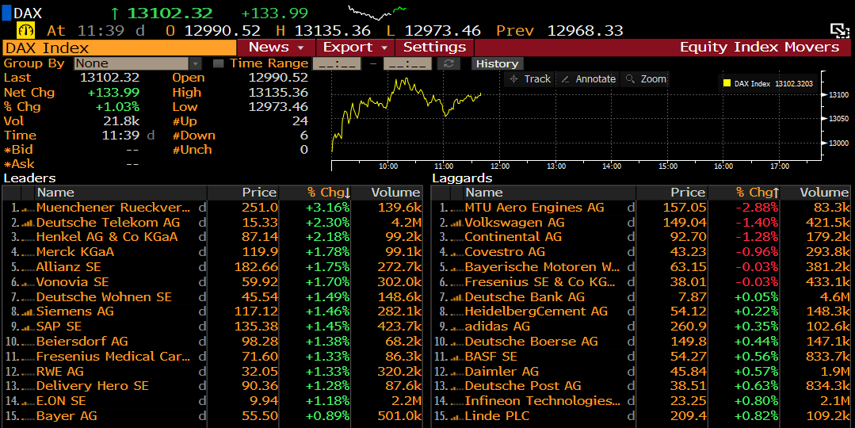Click the Time Range end time field
Screen dimensions: 855x428
pyautogui.click(x=407, y=63)
